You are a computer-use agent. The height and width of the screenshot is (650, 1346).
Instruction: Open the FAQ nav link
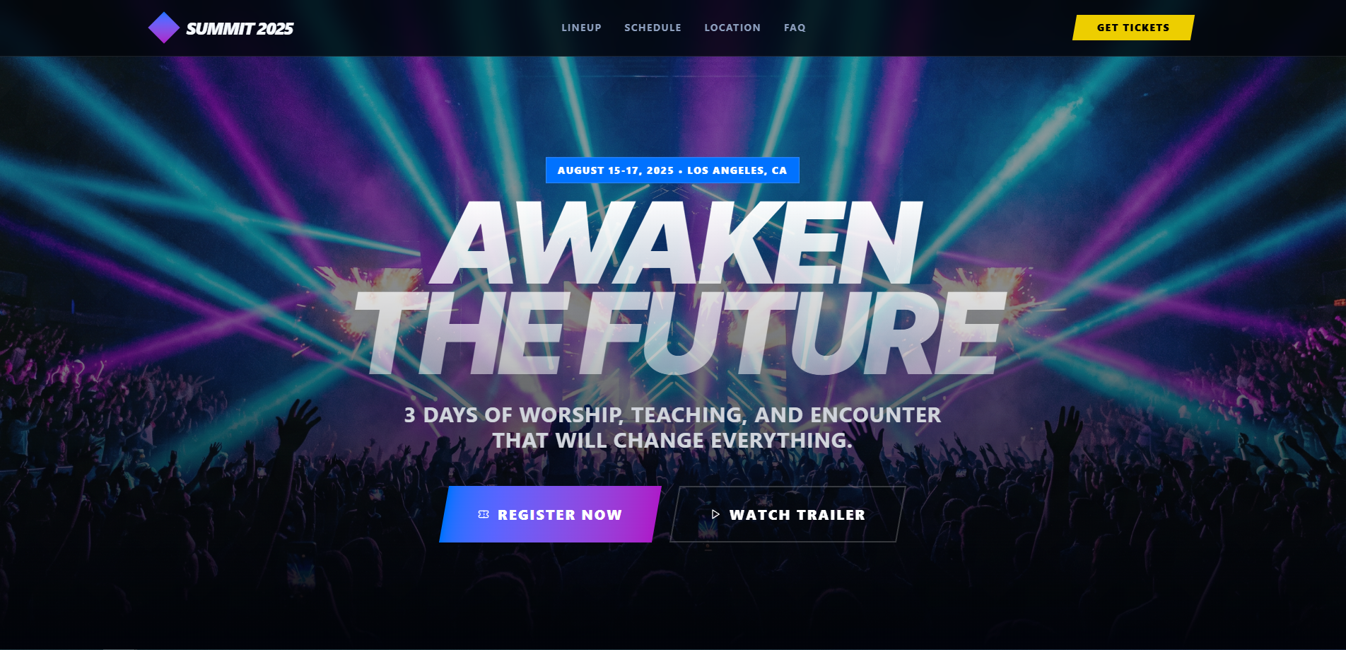pos(795,28)
